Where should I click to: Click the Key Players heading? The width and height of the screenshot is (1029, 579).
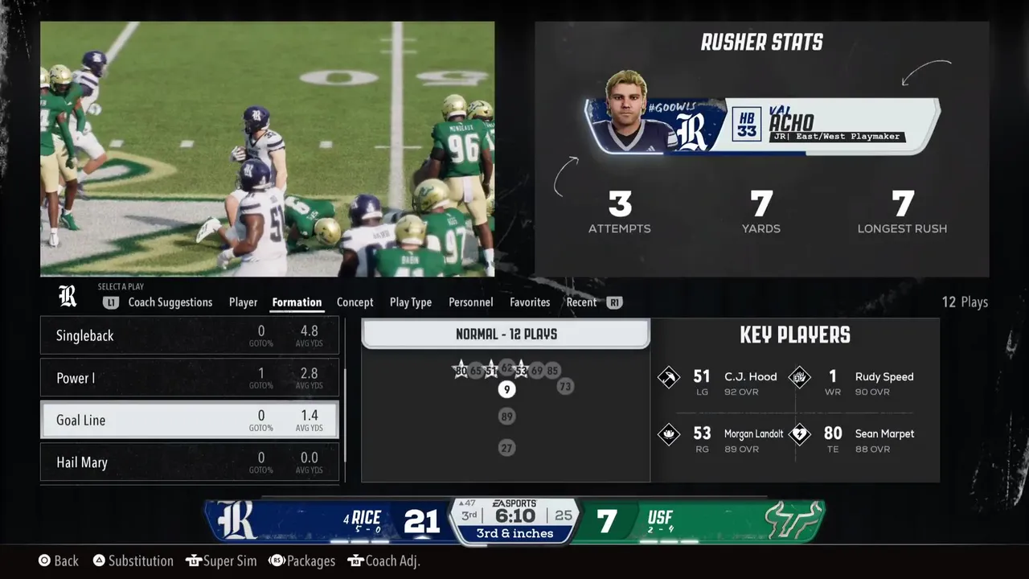(x=795, y=335)
